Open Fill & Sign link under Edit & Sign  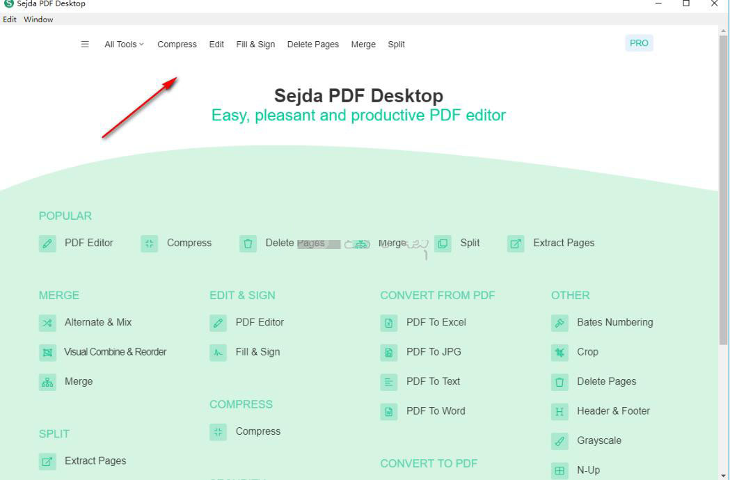(x=258, y=352)
